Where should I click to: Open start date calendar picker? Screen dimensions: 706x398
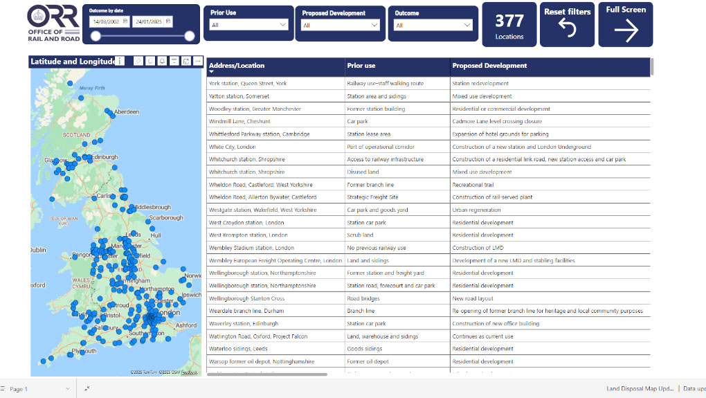point(126,21)
